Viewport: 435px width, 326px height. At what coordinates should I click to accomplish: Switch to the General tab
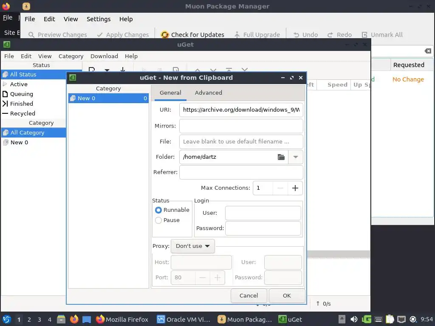[170, 93]
